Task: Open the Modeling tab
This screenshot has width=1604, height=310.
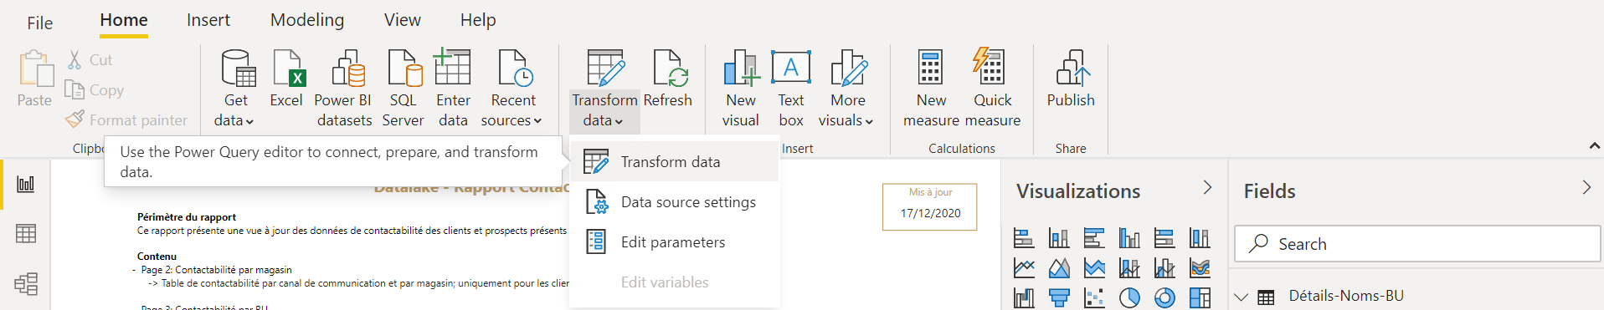Action: point(307,20)
